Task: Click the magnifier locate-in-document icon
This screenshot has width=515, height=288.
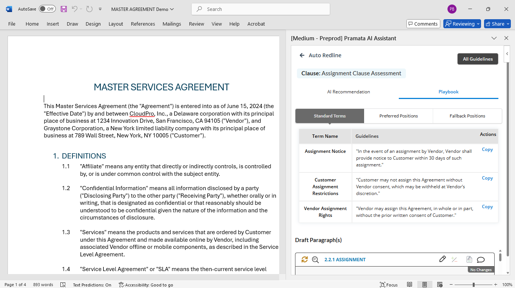Action: [x=315, y=259]
